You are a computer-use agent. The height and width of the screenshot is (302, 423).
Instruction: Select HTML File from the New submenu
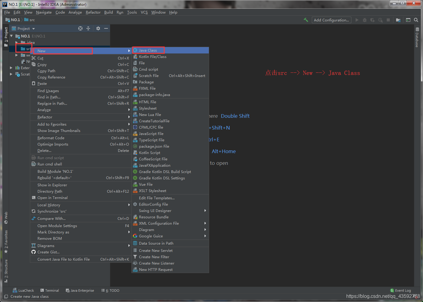tap(170, 102)
